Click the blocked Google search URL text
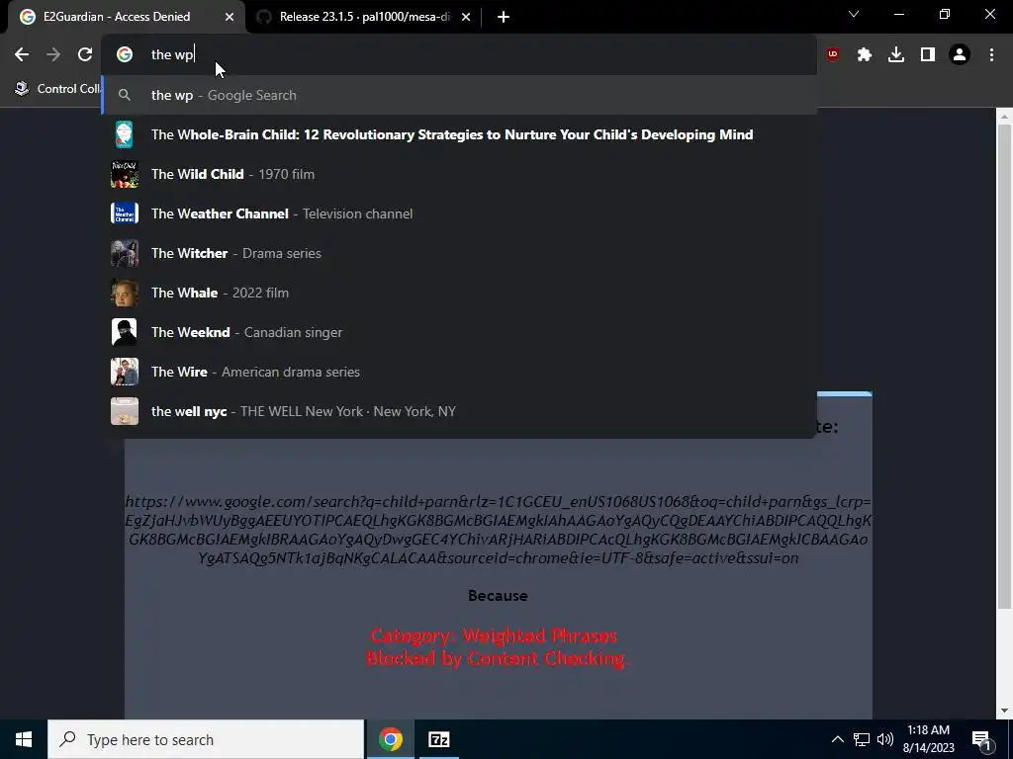1013x759 pixels. [499, 530]
